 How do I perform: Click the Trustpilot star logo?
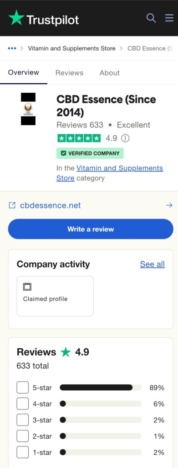16,18
